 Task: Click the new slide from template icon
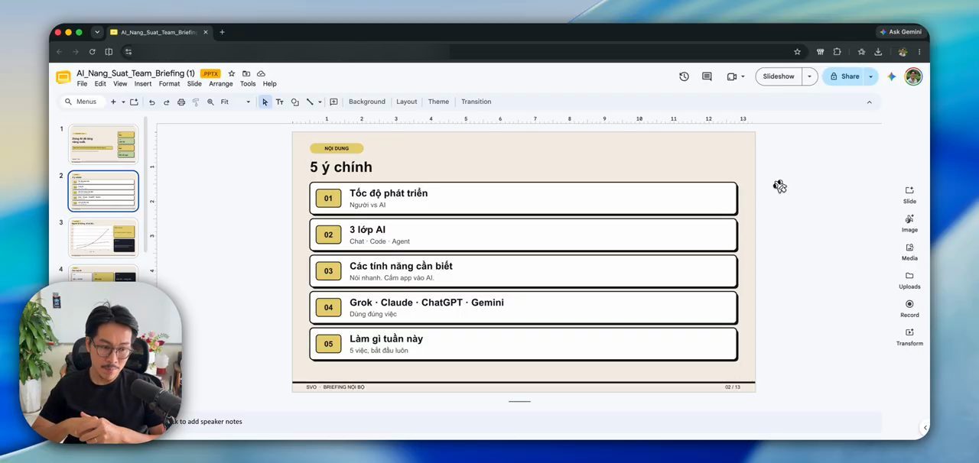(x=135, y=102)
